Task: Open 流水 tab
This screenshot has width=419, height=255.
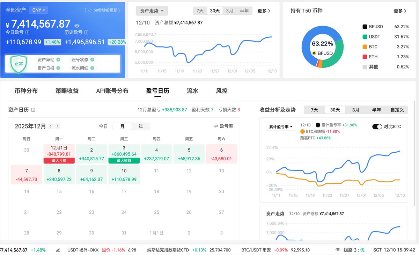Action: coord(193,91)
